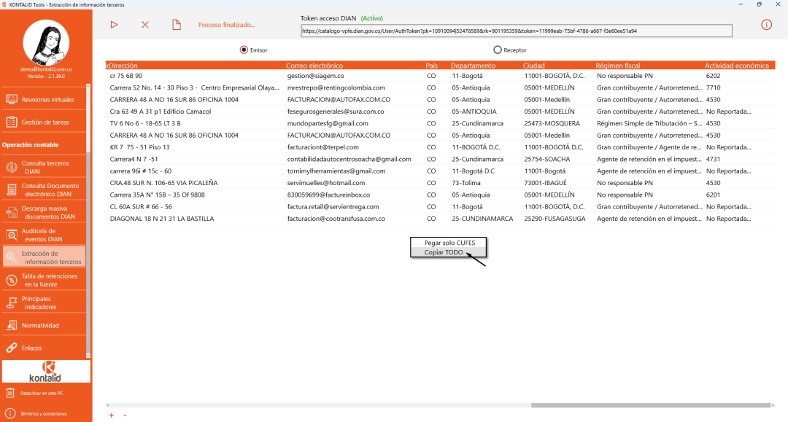Choose Pegar solo CUFES from context menu
The width and height of the screenshot is (788, 422).
tap(448, 243)
